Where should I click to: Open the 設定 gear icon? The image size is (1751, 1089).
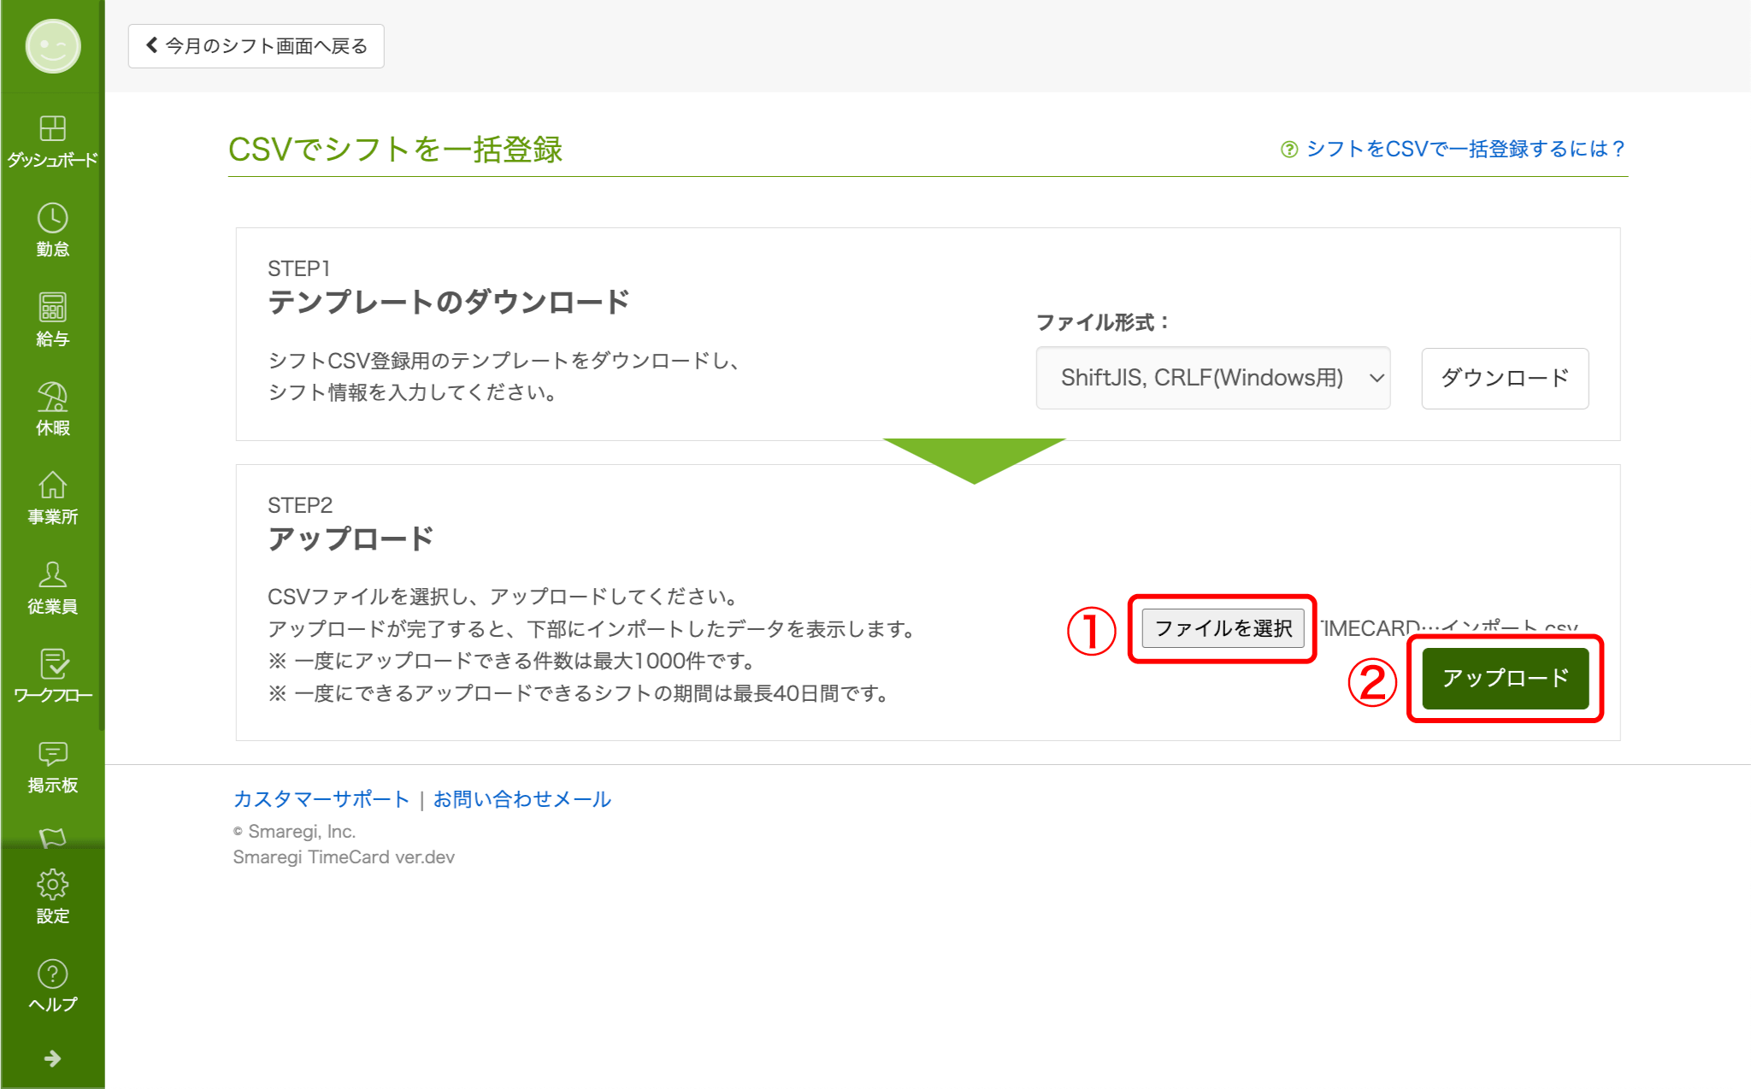[x=52, y=885]
